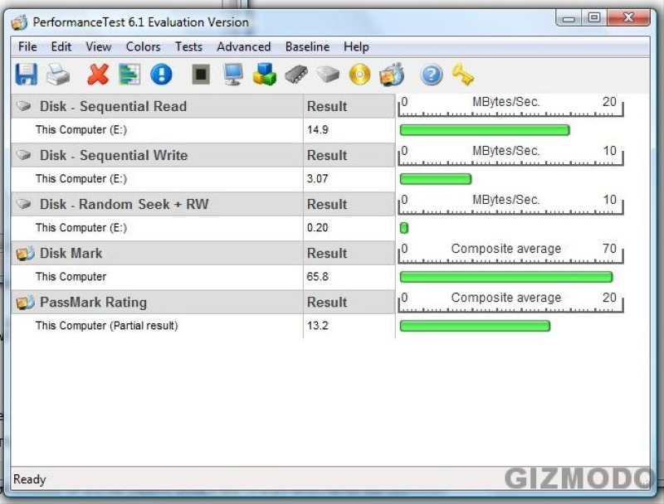The height and width of the screenshot is (504, 664).
Task: Click the PerformanceTest title bar app icon
Action: (x=19, y=22)
